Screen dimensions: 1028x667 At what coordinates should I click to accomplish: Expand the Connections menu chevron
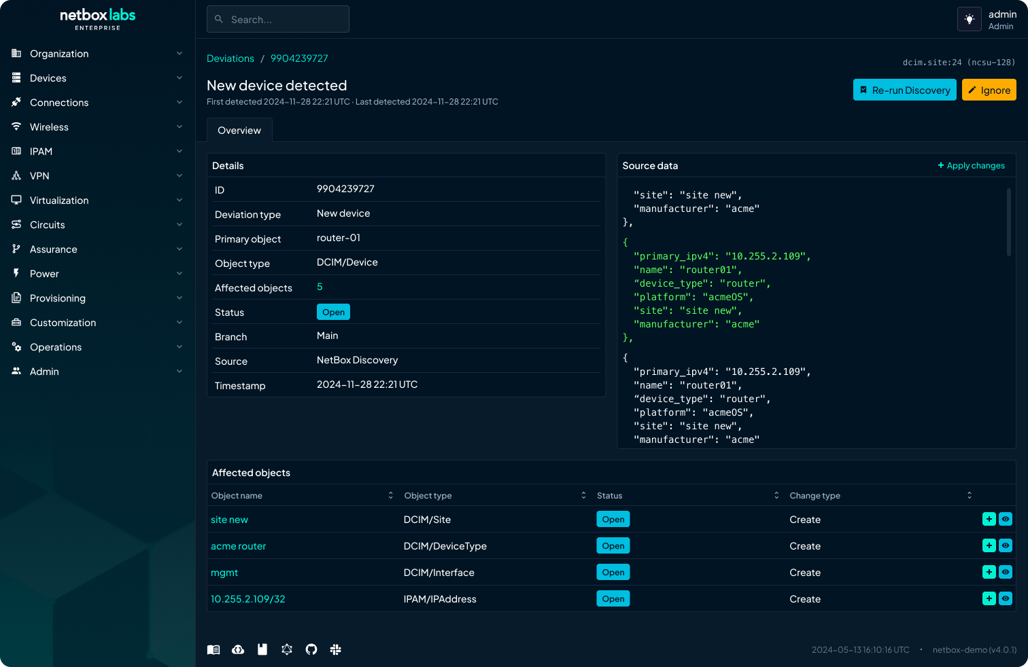point(179,102)
